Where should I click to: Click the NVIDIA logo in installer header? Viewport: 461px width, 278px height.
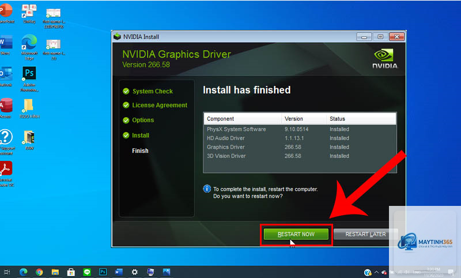click(385, 59)
